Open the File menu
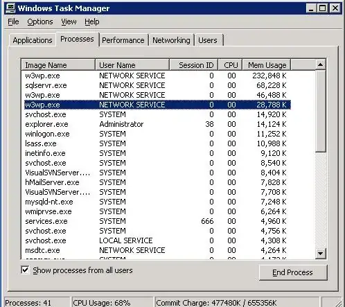The width and height of the screenshot is (345, 307). [13, 21]
